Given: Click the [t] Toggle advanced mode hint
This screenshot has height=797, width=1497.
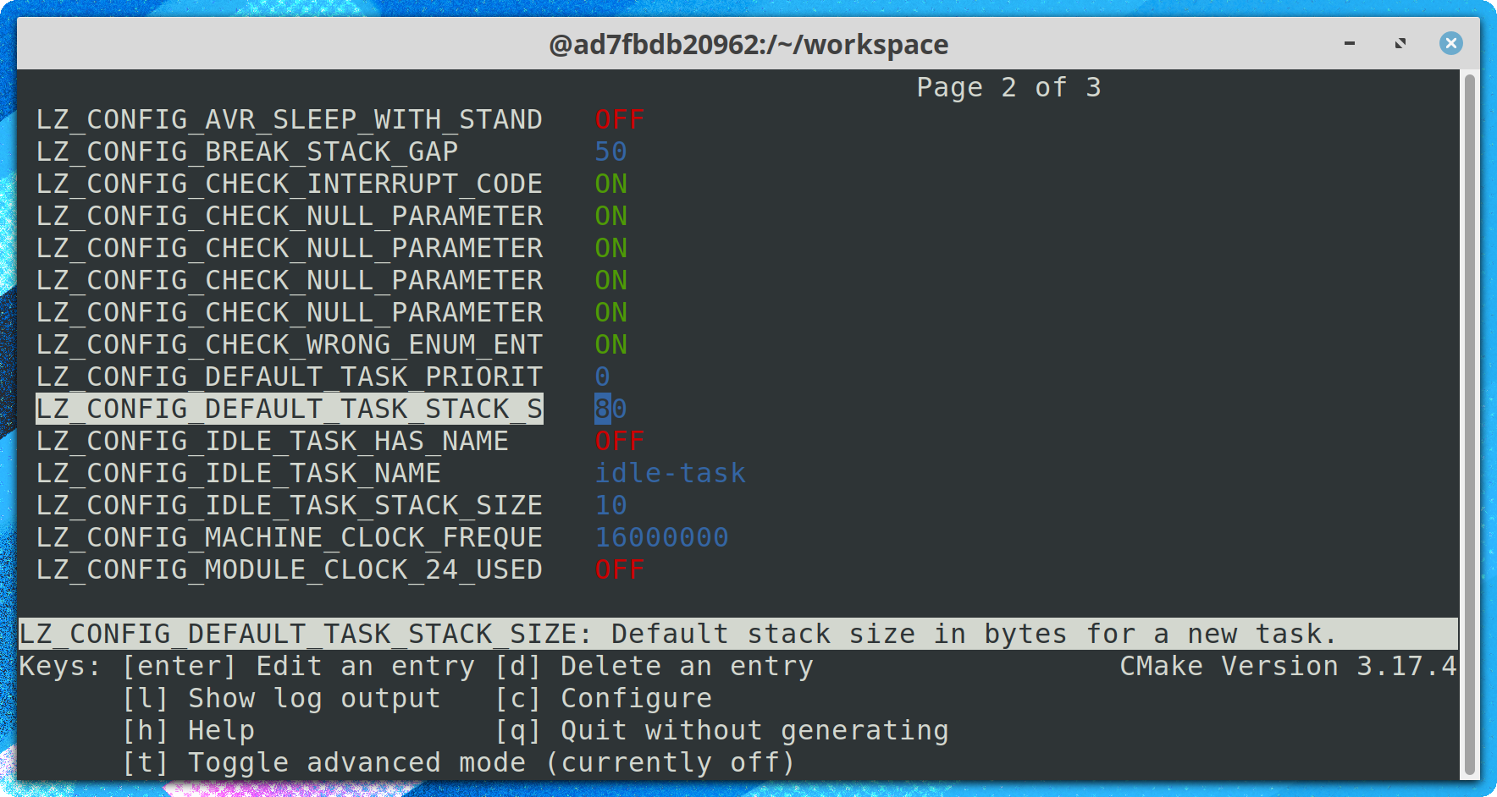Looking at the screenshot, I should [459, 762].
